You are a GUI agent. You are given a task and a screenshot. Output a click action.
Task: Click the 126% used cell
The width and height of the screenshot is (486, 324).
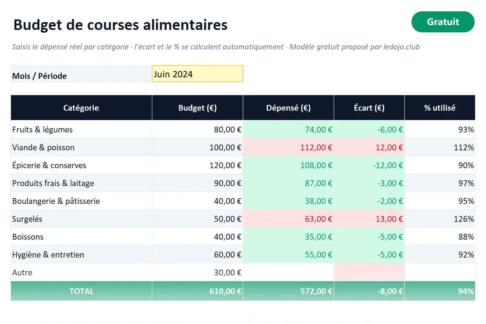(x=440, y=219)
